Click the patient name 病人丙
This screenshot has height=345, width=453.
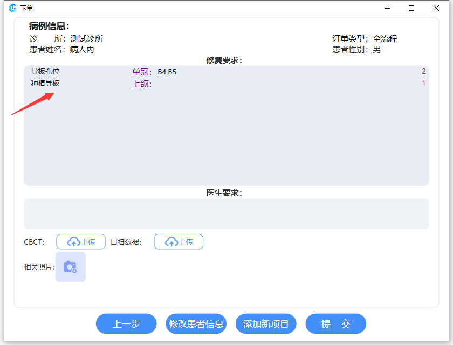pos(82,50)
